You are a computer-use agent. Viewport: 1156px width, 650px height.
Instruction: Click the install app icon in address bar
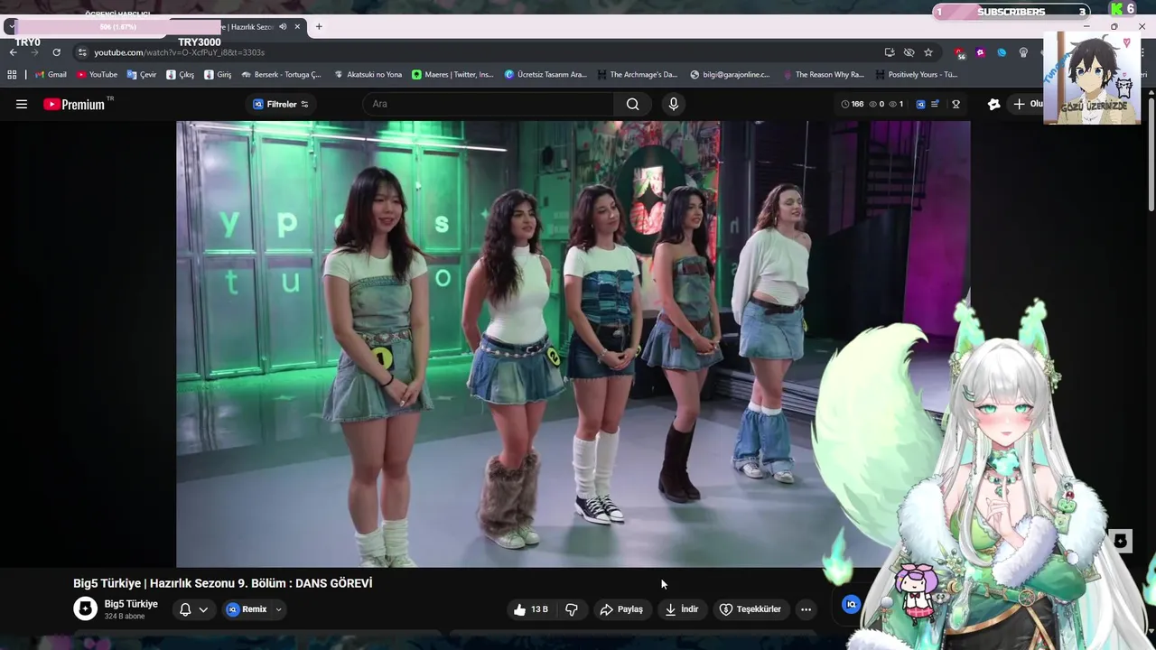[890, 52]
